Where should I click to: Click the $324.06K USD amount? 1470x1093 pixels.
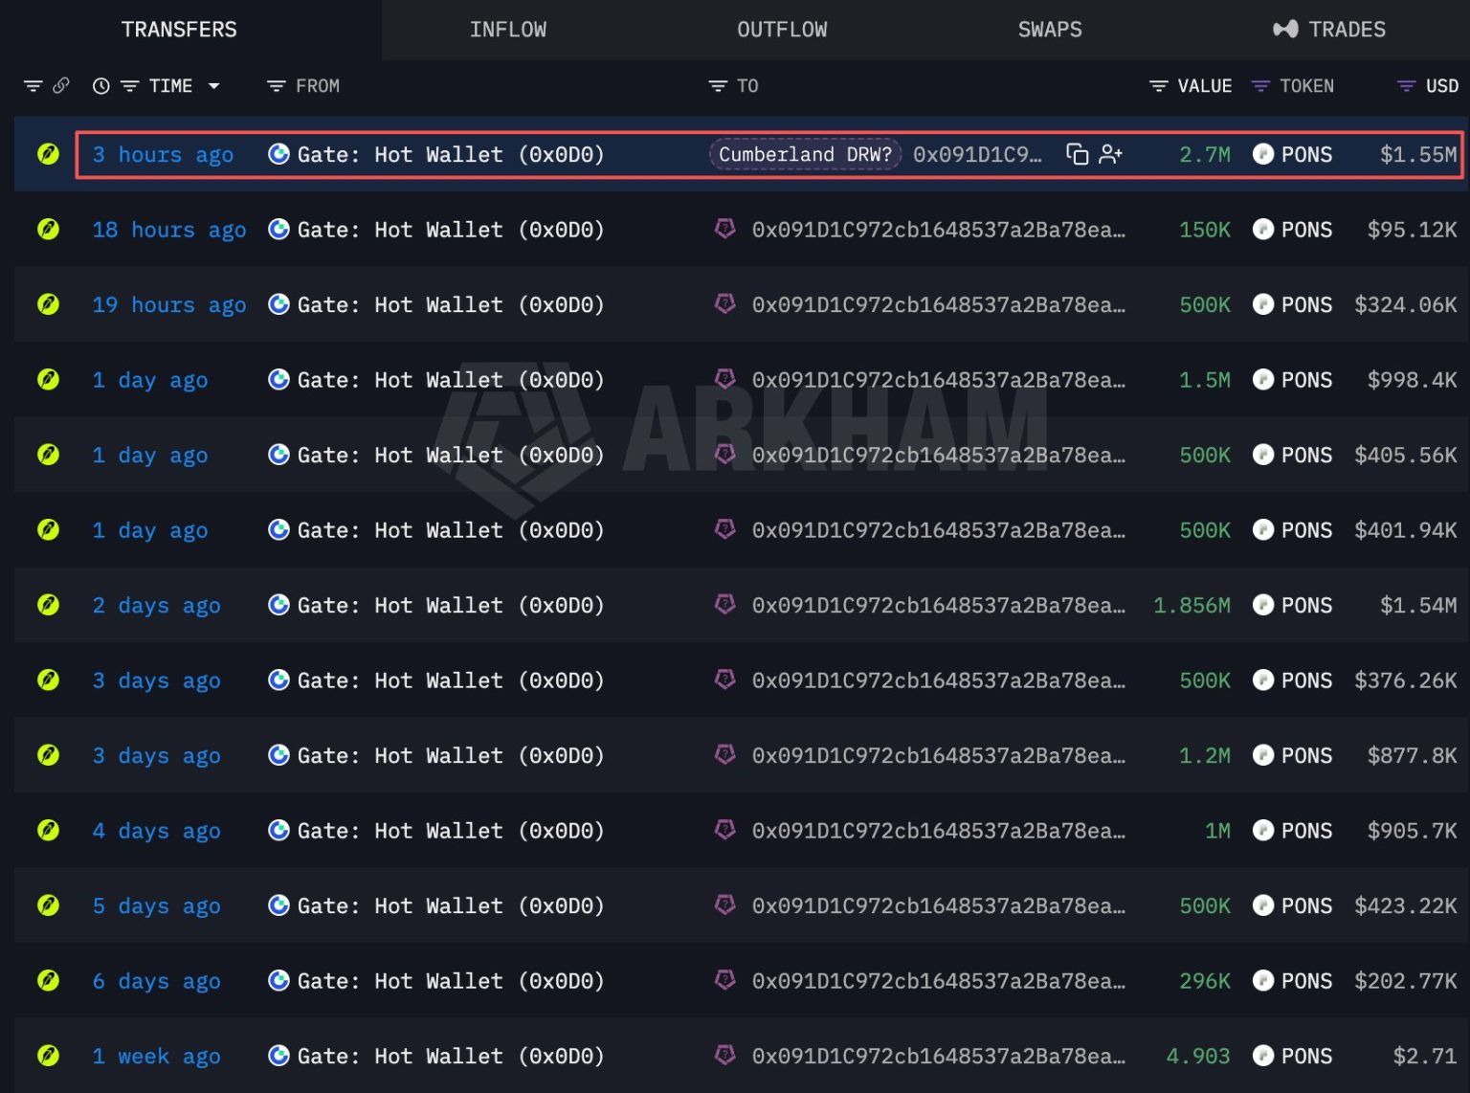1406,304
